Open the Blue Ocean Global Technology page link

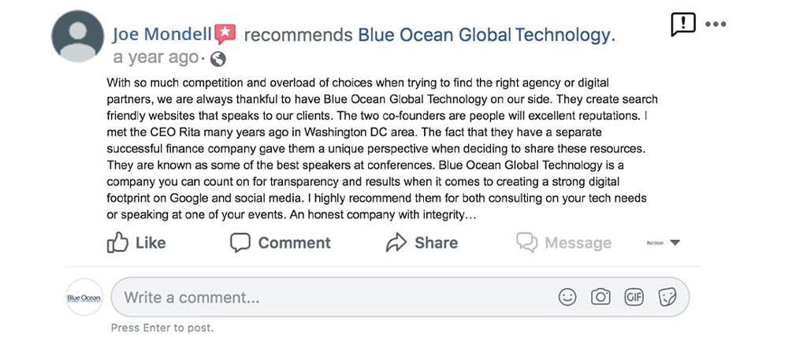(x=486, y=35)
